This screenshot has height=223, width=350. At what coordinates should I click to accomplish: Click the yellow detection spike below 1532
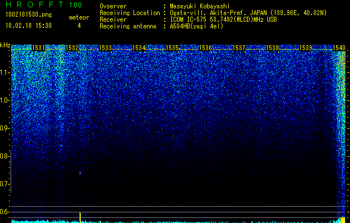tap(80, 217)
